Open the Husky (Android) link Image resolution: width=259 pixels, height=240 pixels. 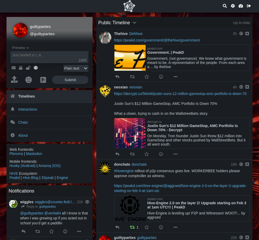pyautogui.click(x=22, y=166)
